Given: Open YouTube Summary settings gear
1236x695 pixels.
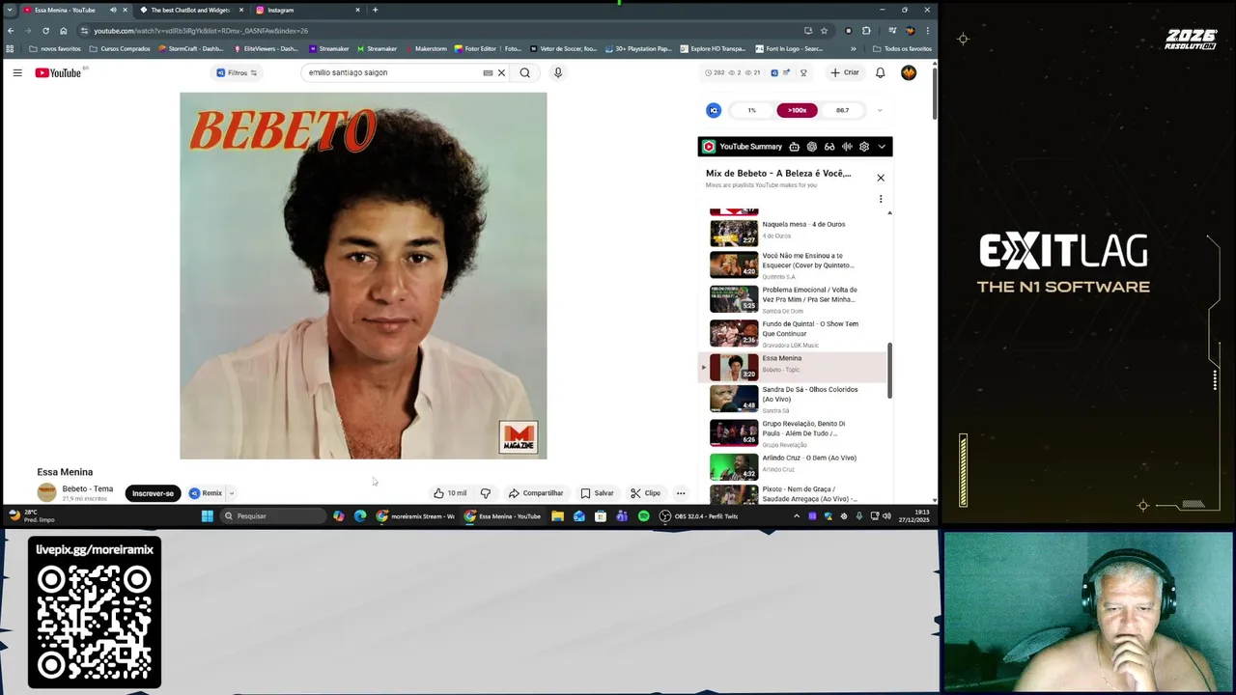Looking at the screenshot, I should [864, 147].
